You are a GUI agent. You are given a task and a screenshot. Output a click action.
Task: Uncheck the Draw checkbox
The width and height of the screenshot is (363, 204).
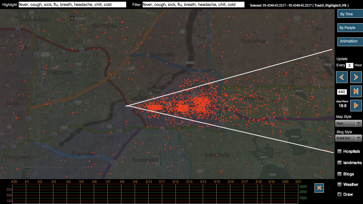pos(339,194)
